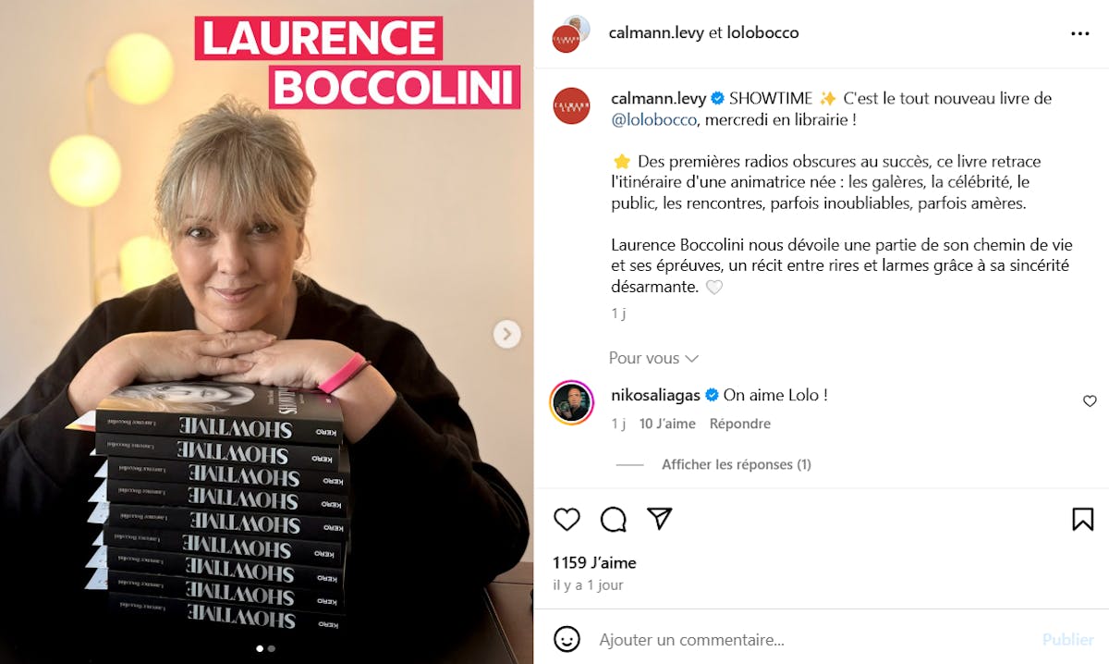The width and height of the screenshot is (1109, 664).
Task: Expand the Pour vous comment filter
Action: pos(653,358)
